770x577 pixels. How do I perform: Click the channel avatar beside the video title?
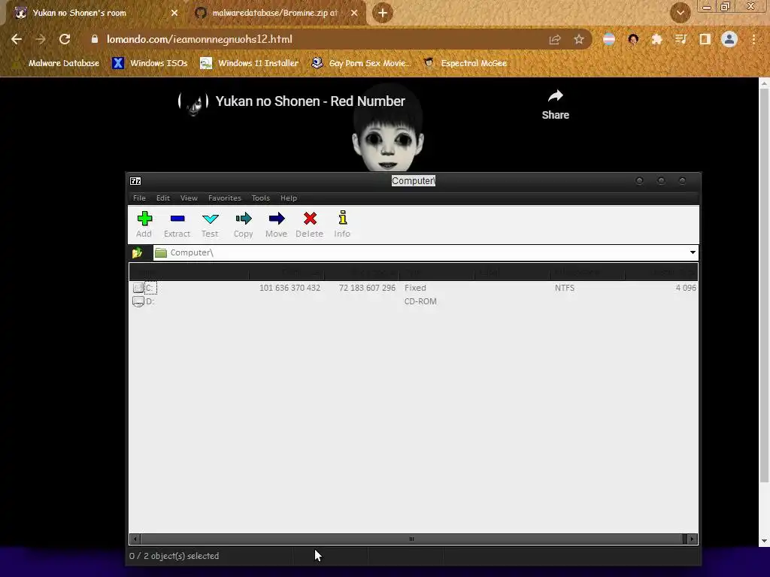pos(193,102)
